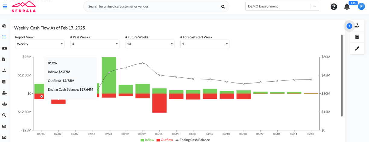
Task: Open the dashboard gauge icon in sidebar
Action: point(4,26)
